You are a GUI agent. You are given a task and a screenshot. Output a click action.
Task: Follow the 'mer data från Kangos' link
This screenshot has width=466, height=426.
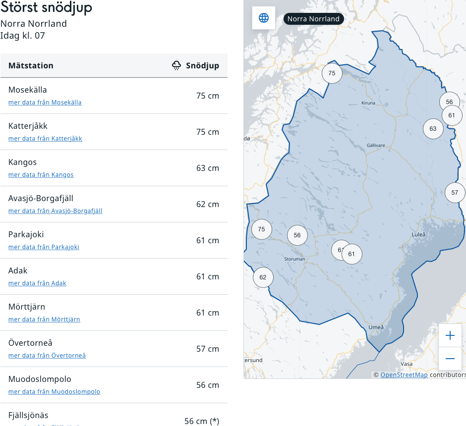(x=41, y=175)
